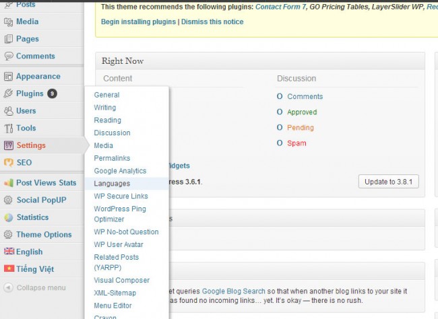This screenshot has width=438, height=319.
Task: Select WP No-bot Question submenu item
Action: point(126,232)
